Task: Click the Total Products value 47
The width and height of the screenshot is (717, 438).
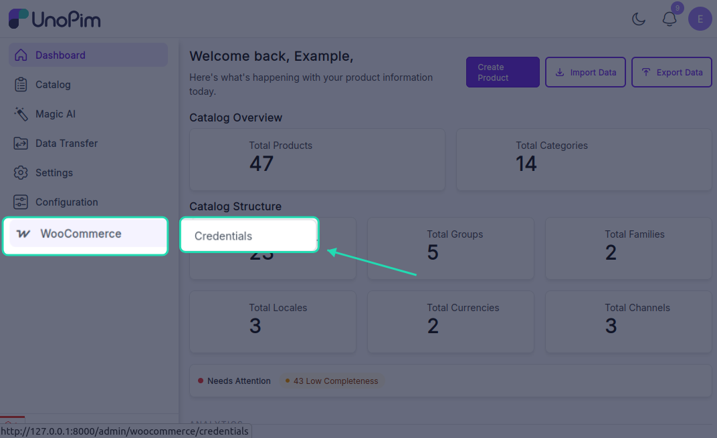Action: [261, 164]
